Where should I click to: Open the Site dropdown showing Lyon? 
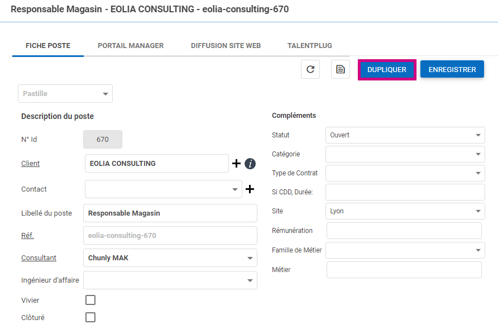click(405, 211)
